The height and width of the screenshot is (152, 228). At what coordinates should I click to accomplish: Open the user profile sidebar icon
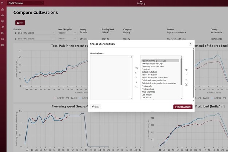point(3,39)
